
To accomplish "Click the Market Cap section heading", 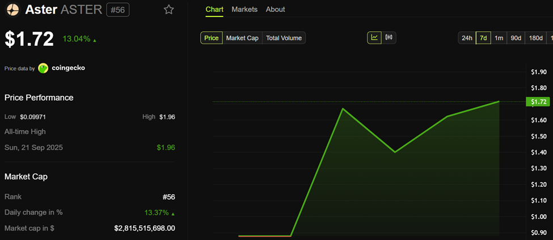I will (26, 177).
